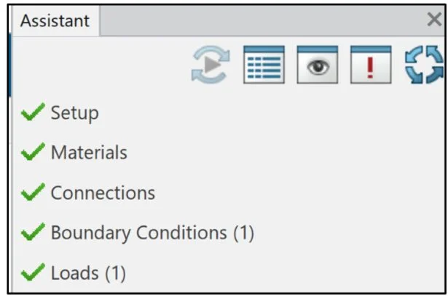Select the Assistant tab

click(x=55, y=21)
